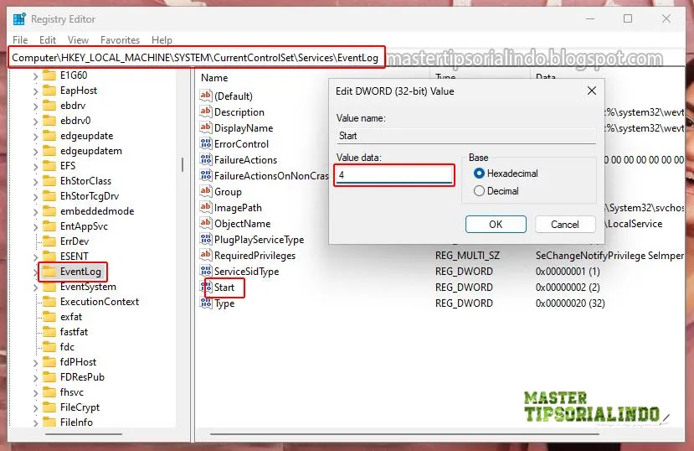
Task: Expand the EhStorClass tree node
Action: pyautogui.click(x=35, y=181)
